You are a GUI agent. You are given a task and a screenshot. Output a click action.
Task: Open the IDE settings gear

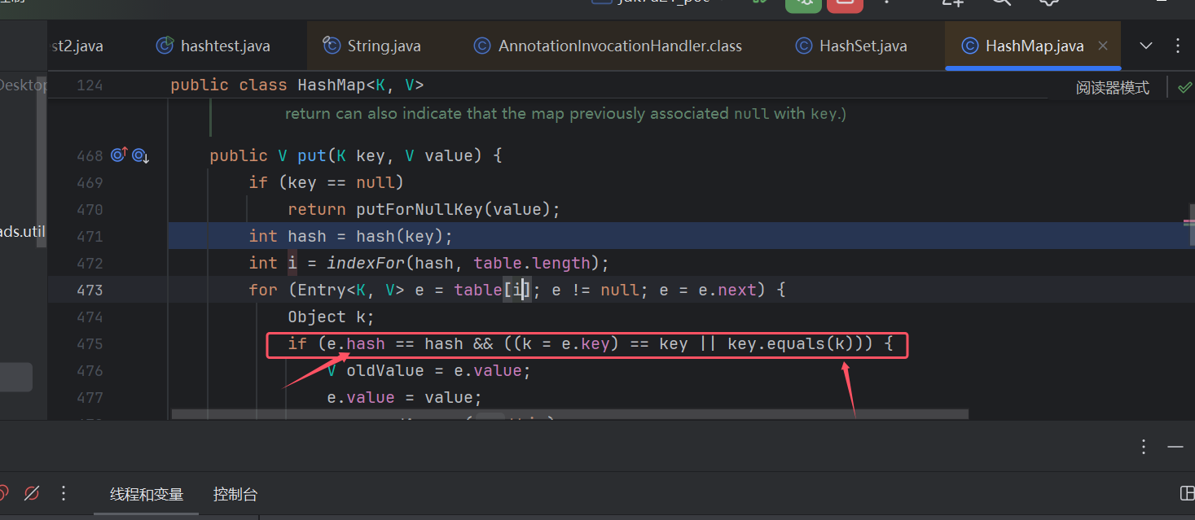[1049, 3]
